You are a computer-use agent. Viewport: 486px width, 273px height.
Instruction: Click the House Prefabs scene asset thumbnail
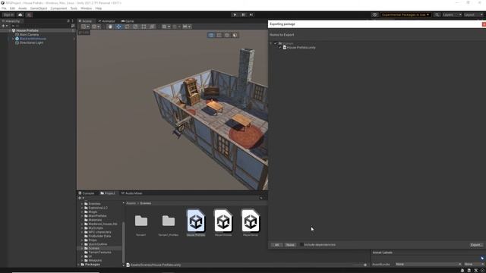point(196,221)
